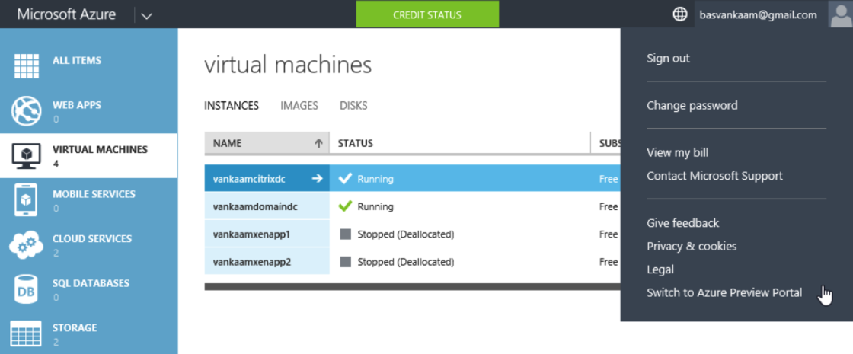Open Mobile Services phone icon
Screen dimensions: 853x354
[x=26, y=200]
